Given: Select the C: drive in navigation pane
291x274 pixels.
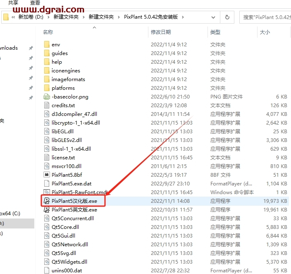Looking at the screenshot, I should (10, 214).
